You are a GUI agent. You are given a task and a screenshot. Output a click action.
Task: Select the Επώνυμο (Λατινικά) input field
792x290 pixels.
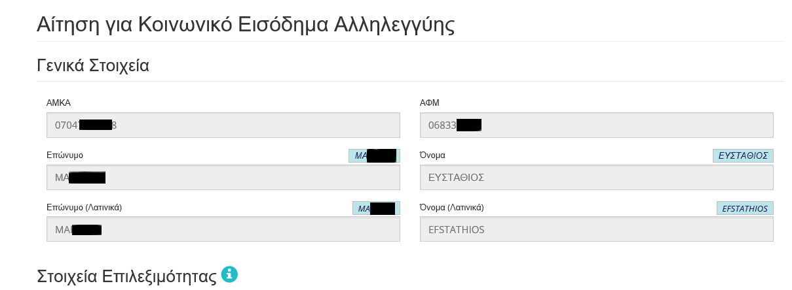tap(223, 229)
